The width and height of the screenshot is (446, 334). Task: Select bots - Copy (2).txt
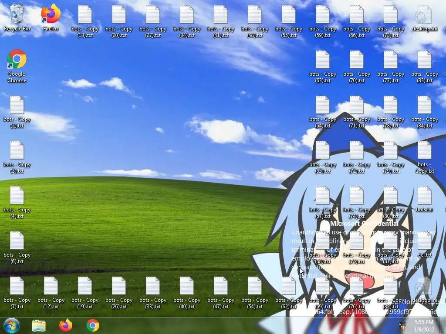(x=17, y=112)
